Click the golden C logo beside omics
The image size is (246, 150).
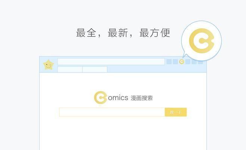click(x=101, y=98)
